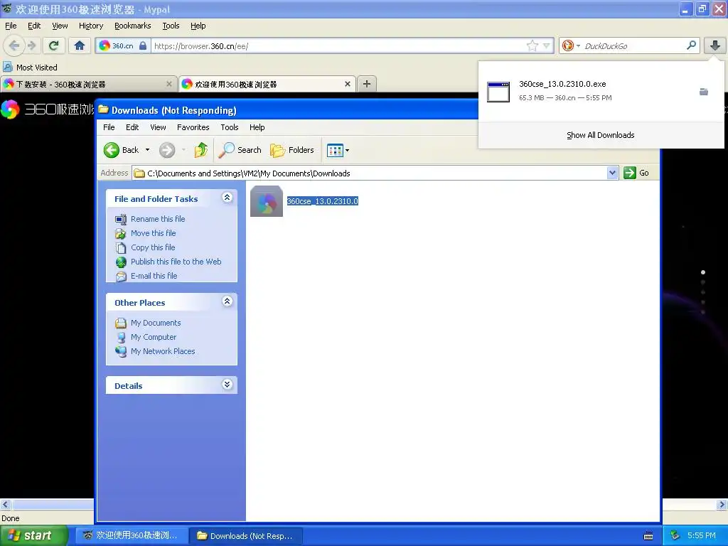Close the 欢迎使用360极速浏览器 tab
728x546 pixels.
coord(347,84)
